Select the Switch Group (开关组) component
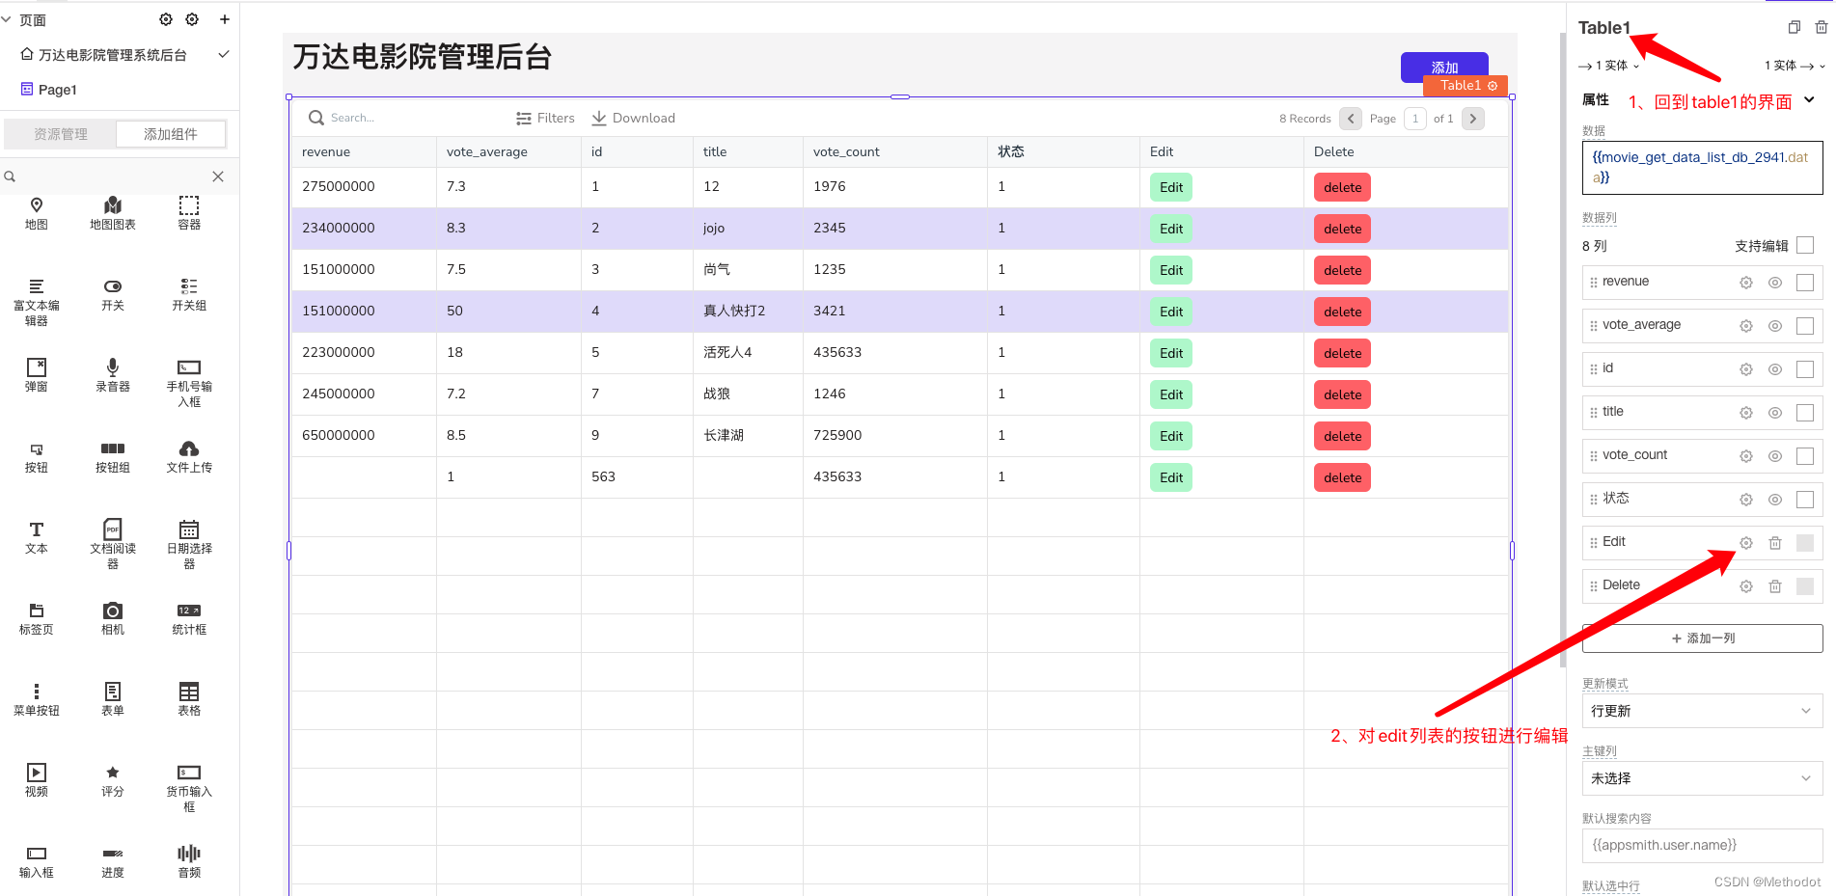Viewport: 1836px width, 896px height. 189,294
